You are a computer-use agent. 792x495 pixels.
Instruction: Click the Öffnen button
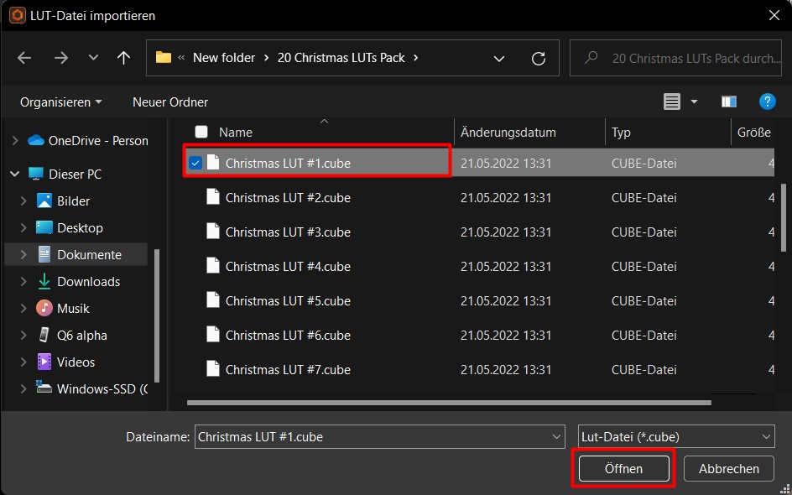[x=624, y=469]
